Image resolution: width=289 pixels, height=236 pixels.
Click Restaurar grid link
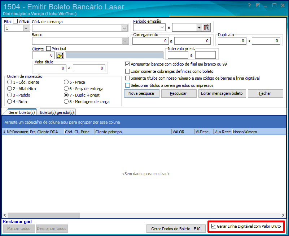point(17,222)
